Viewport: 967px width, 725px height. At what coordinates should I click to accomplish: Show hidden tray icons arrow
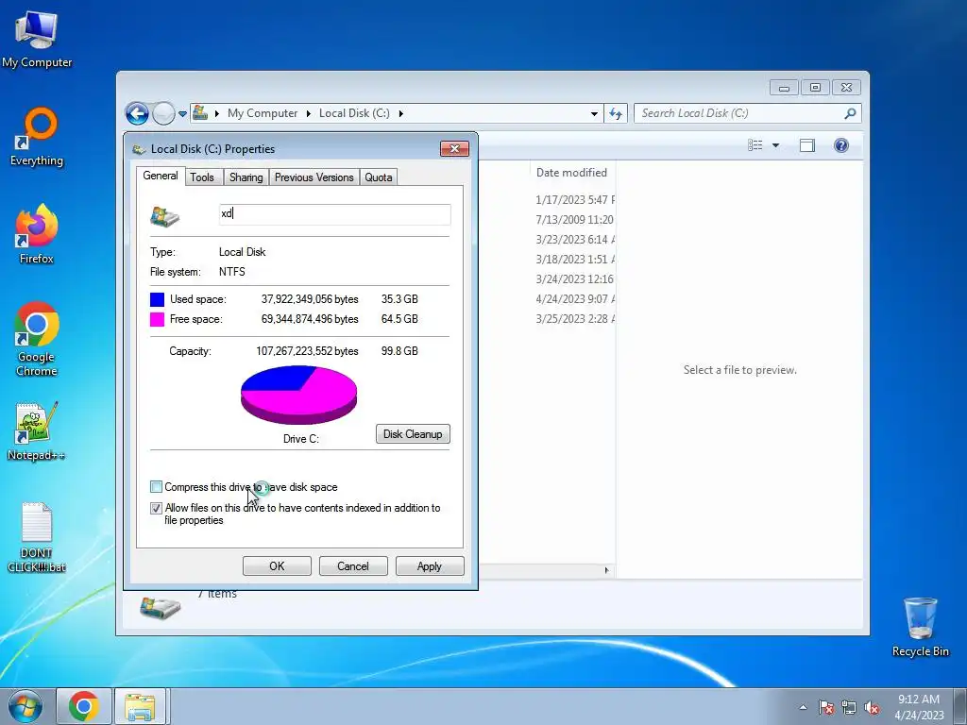[x=803, y=707]
